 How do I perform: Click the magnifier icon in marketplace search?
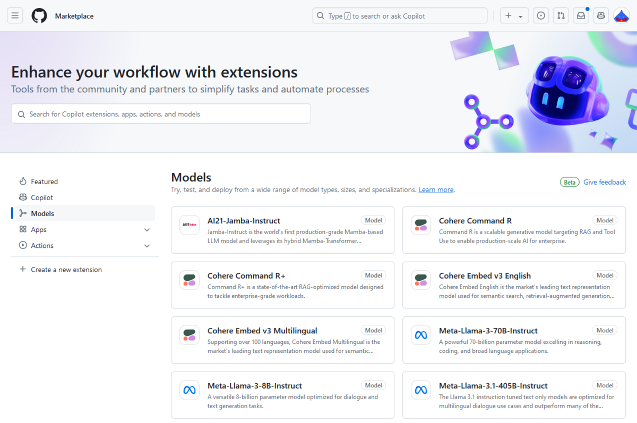[x=21, y=114]
